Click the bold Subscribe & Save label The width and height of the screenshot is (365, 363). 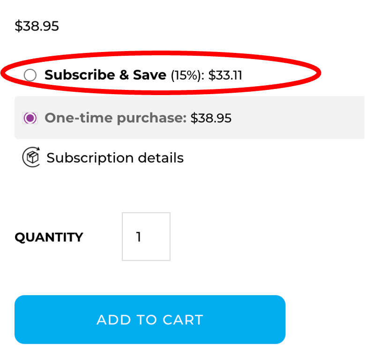(x=105, y=75)
